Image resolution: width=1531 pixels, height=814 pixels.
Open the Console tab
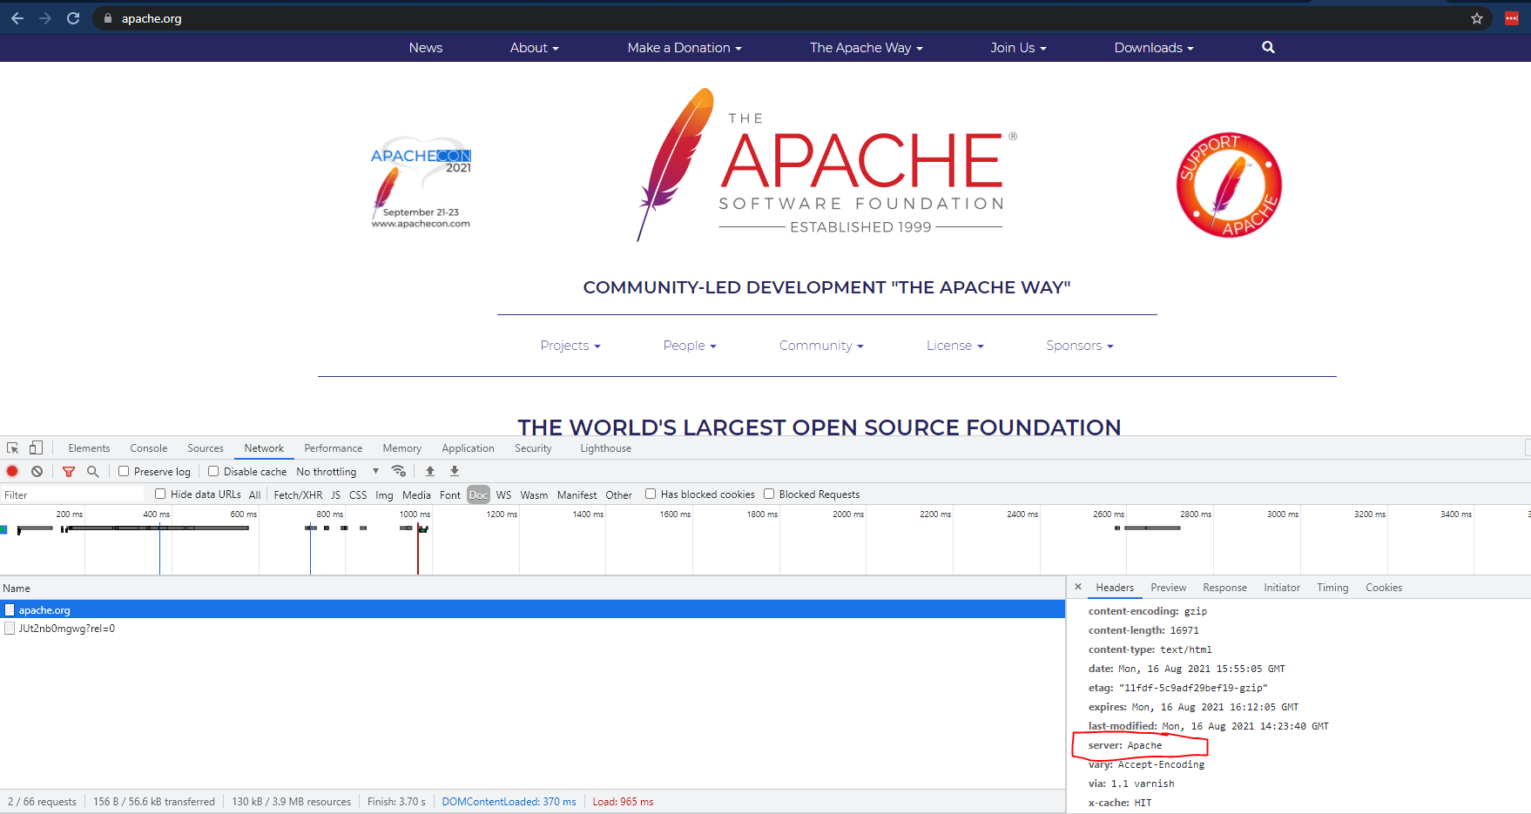coord(149,448)
